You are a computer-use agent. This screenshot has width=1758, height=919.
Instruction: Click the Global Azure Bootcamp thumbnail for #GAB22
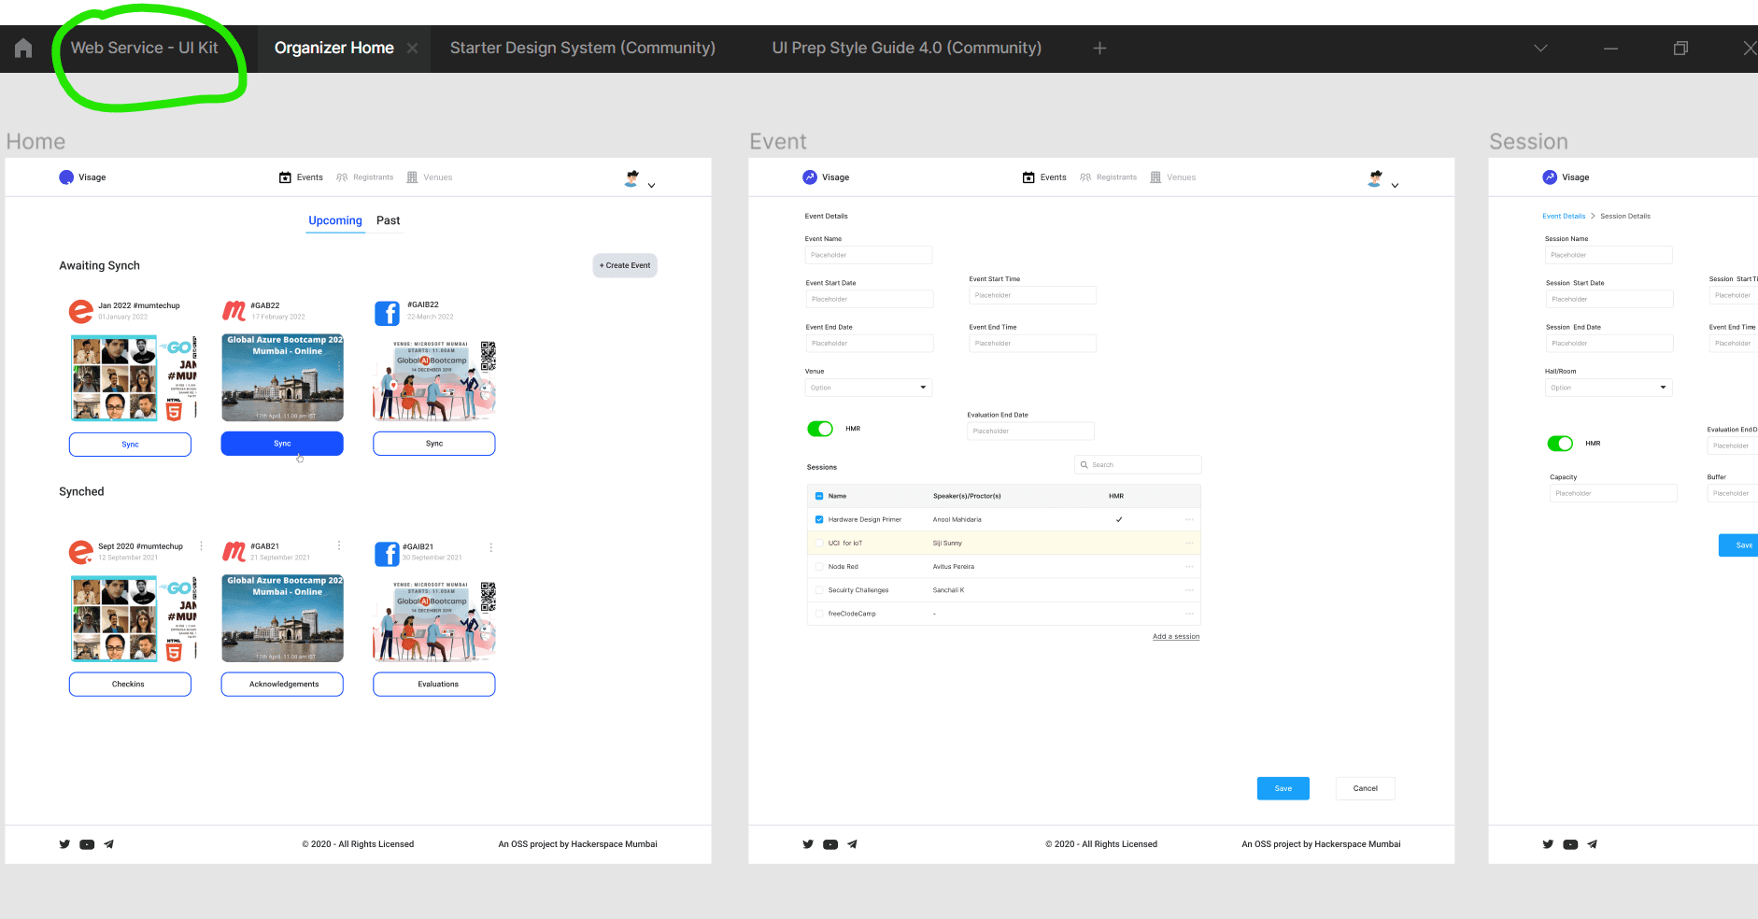tap(282, 377)
